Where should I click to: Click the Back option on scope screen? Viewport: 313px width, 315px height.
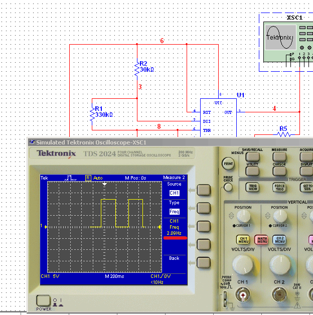pos(174,258)
